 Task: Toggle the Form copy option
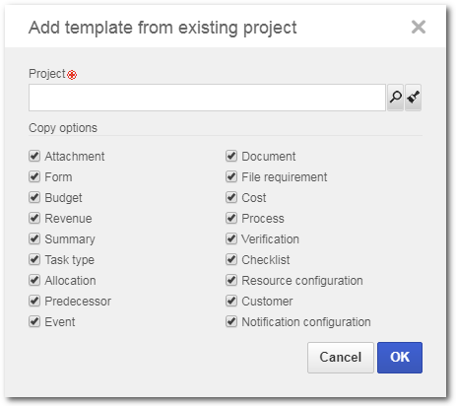pos(34,176)
